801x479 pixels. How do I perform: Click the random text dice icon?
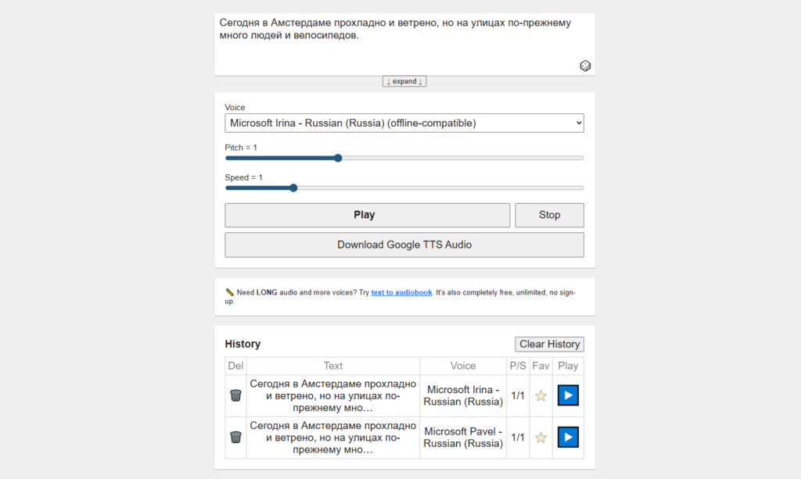585,66
